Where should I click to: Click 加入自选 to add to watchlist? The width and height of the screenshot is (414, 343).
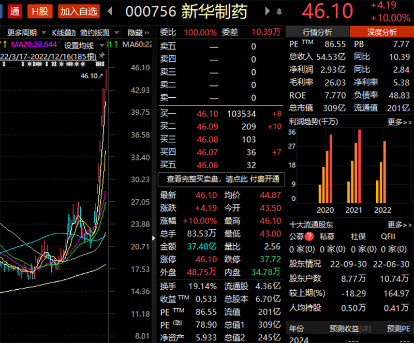[x=79, y=11]
